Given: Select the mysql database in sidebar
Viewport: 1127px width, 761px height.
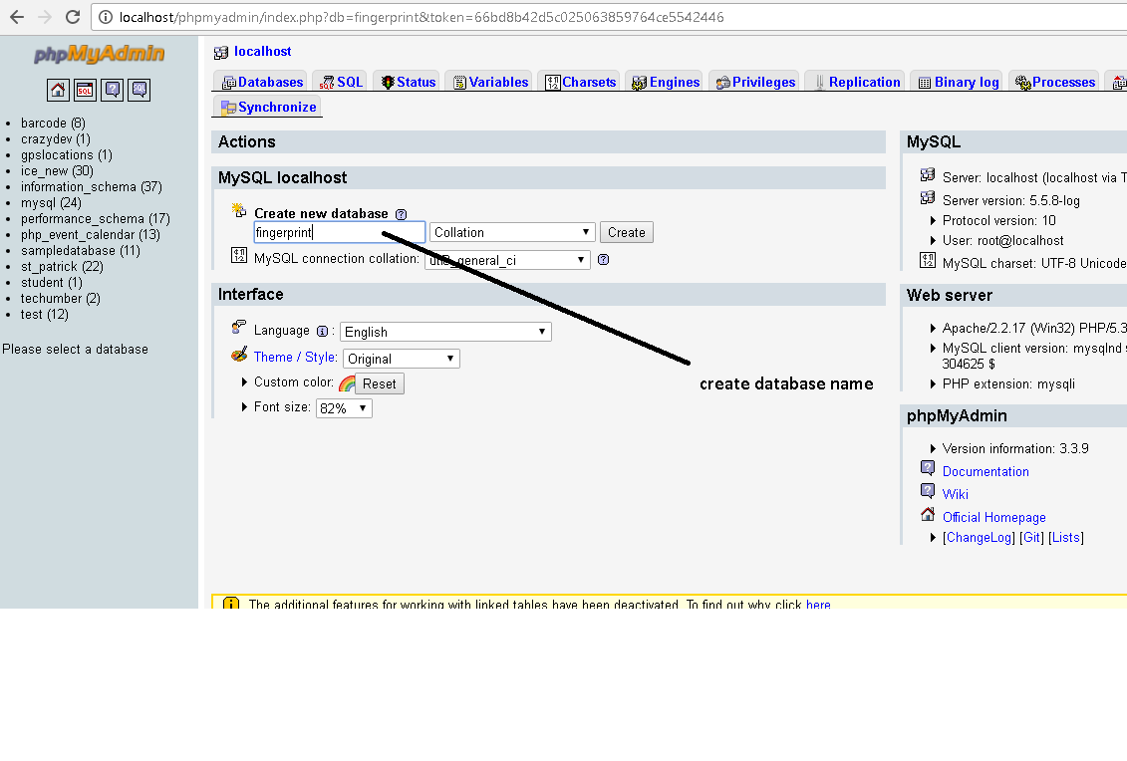Looking at the screenshot, I should pos(50,203).
